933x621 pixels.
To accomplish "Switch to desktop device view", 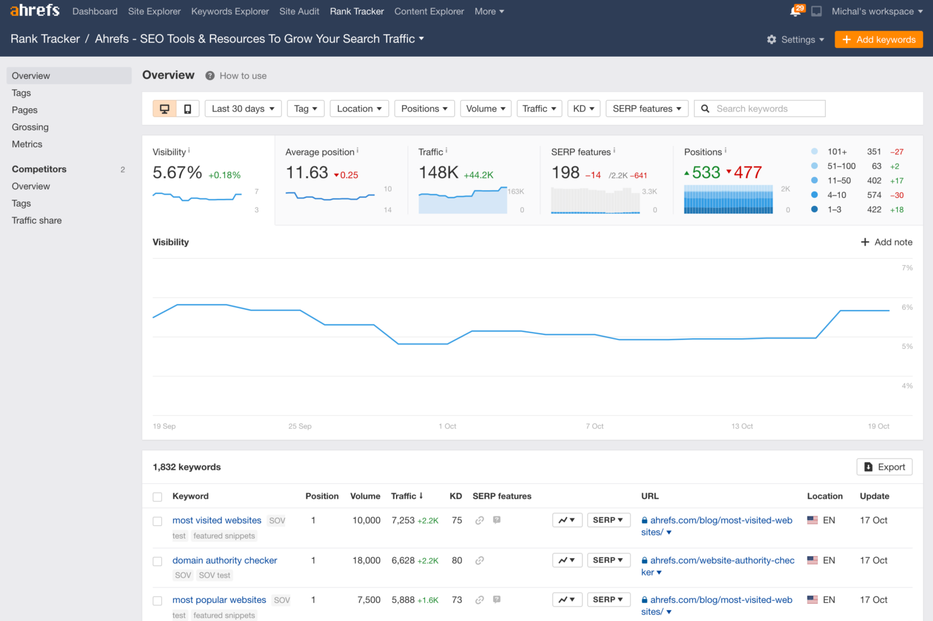I will [165, 109].
